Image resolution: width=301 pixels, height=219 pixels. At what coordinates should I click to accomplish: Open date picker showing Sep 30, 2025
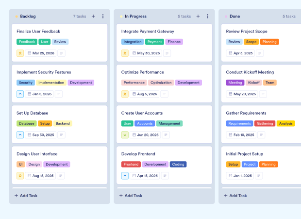[x=41, y=135]
